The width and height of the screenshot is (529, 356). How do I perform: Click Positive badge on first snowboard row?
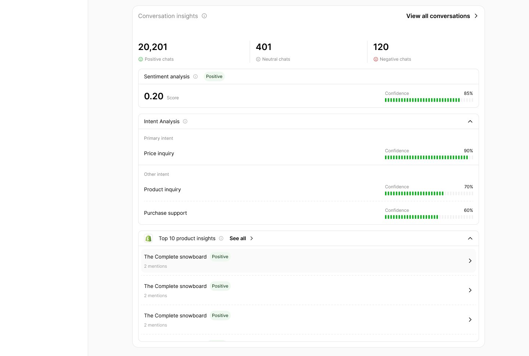[x=220, y=257]
